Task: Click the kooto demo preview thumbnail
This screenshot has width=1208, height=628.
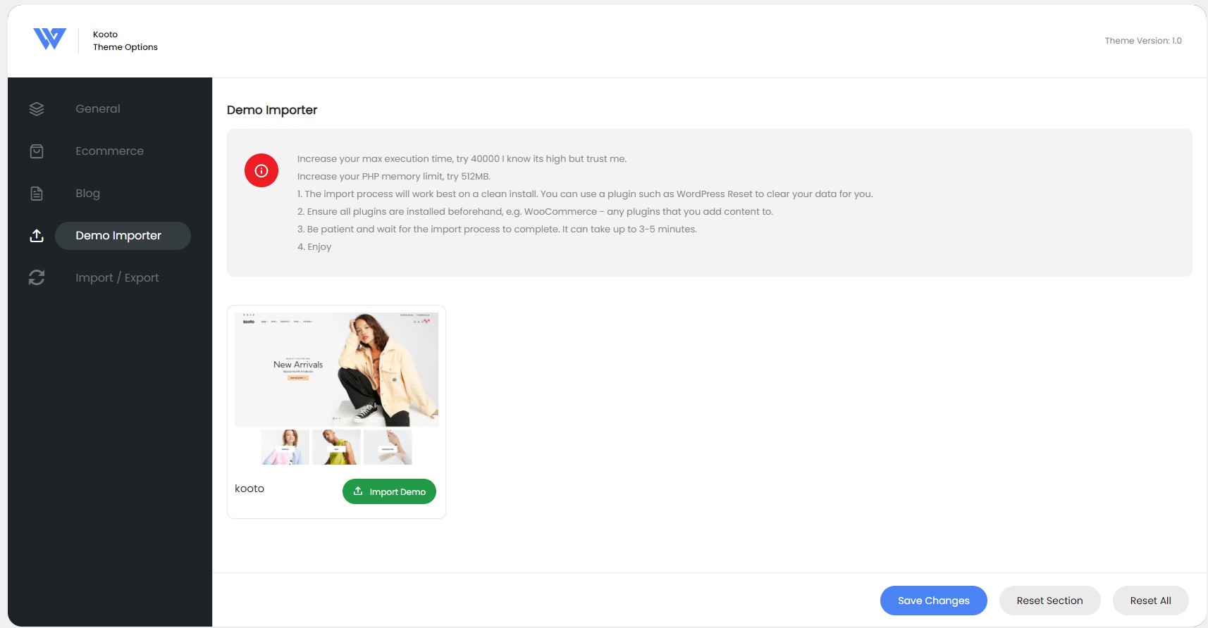Action: click(336, 389)
